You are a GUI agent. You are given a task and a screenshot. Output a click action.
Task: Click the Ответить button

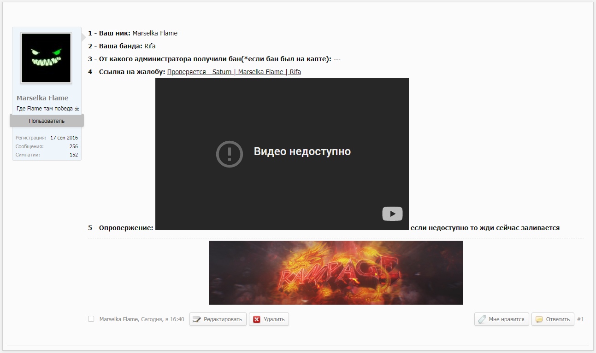click(553, 319)
